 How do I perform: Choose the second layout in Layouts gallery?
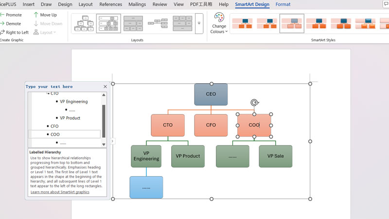click(x=108, y=23)
